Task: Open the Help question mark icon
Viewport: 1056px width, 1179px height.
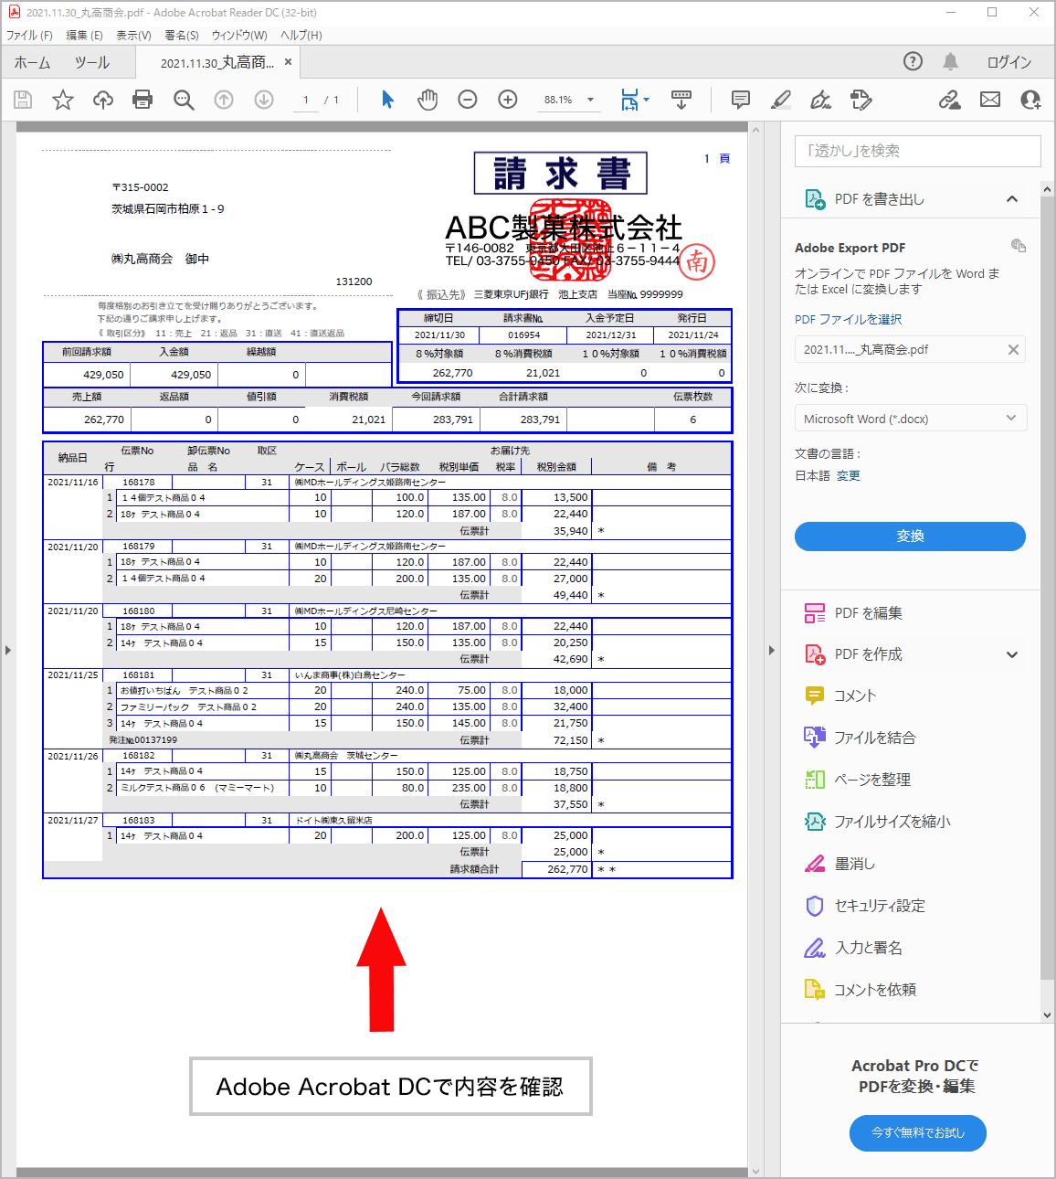Action: tap(913, 61)
